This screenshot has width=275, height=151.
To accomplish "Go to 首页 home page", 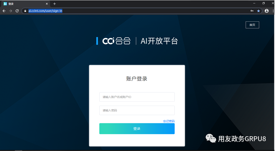I will (252, 25).
